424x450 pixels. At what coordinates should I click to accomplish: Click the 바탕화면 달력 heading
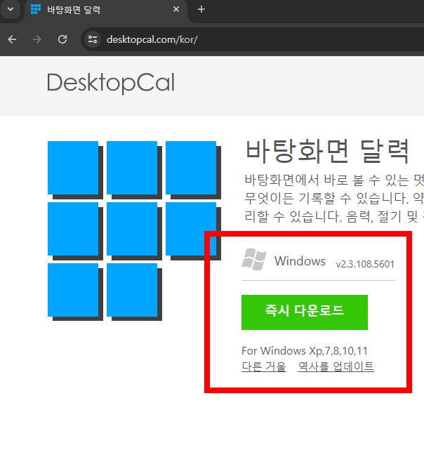(328, 151)
